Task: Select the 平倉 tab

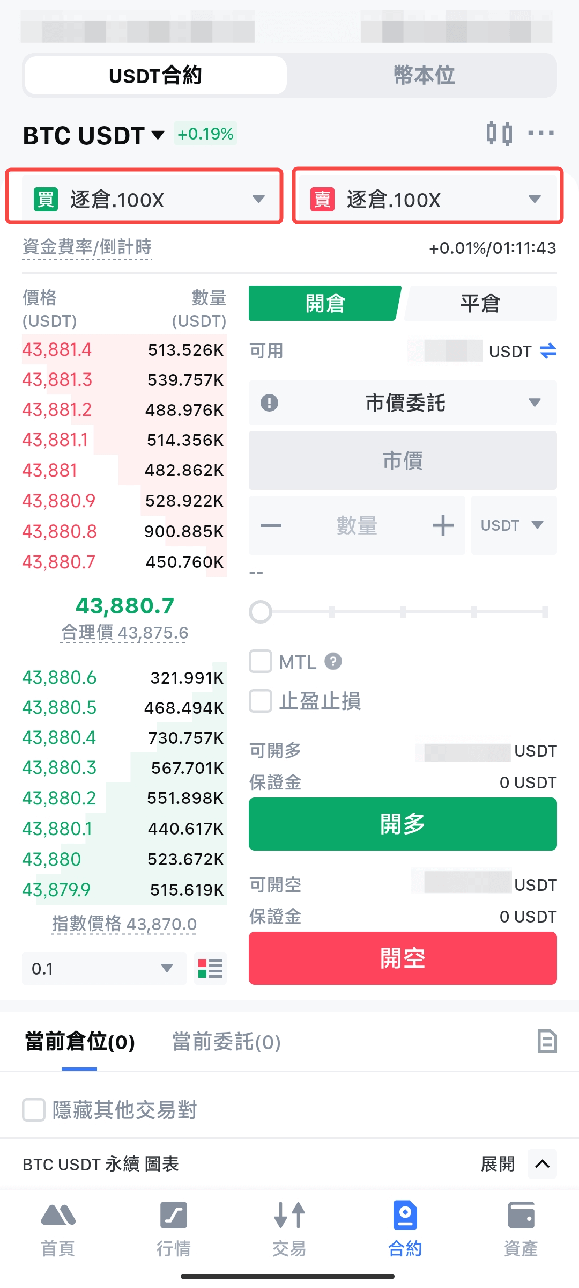Action: pos(480,303)
